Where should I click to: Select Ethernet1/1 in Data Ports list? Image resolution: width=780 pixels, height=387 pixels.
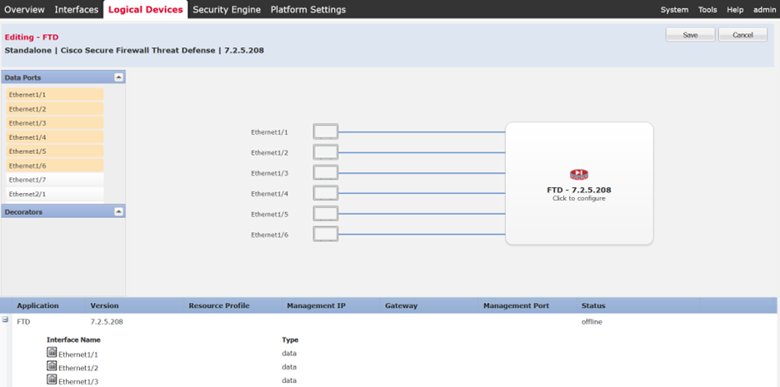[55, 94]
